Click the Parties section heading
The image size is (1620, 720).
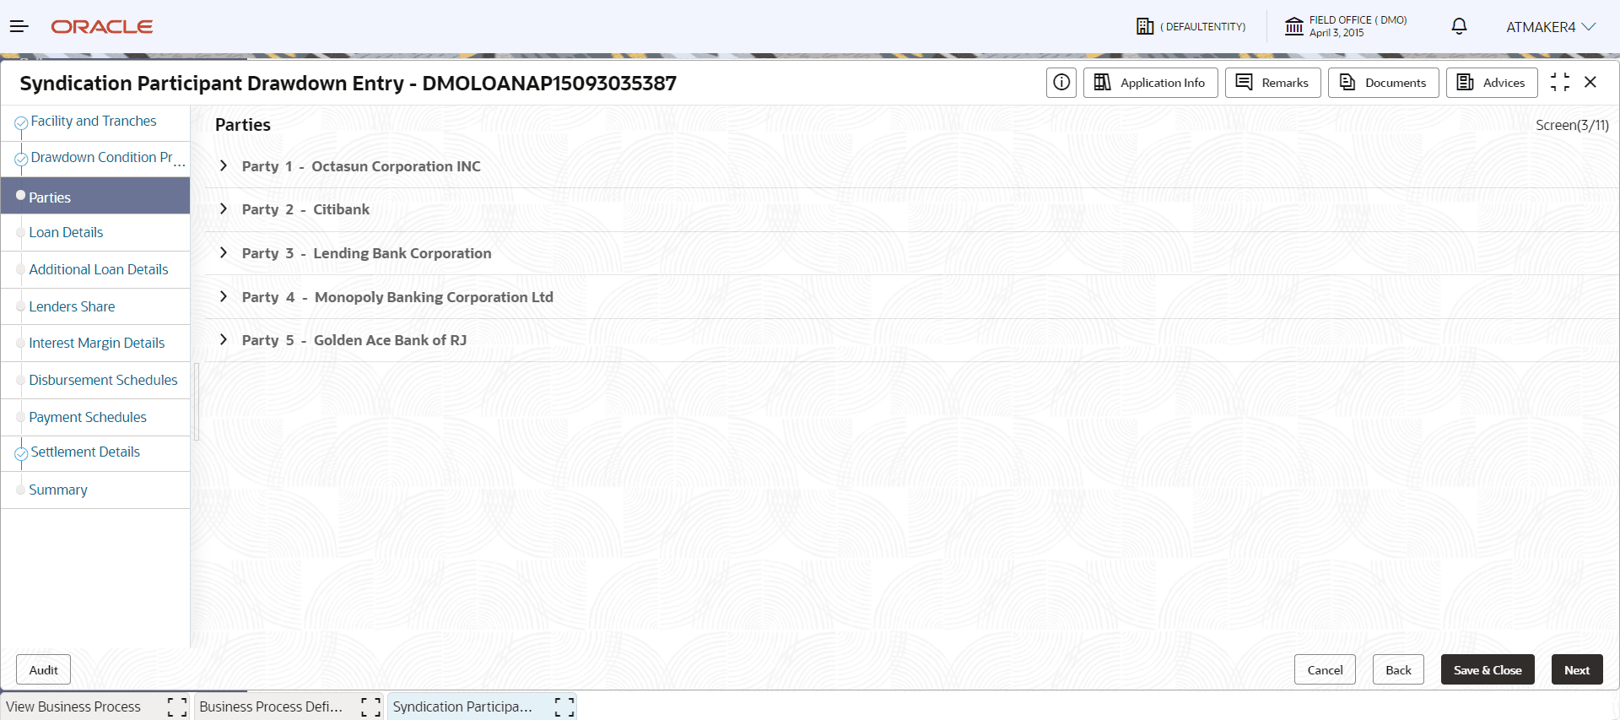pos(243,125)
